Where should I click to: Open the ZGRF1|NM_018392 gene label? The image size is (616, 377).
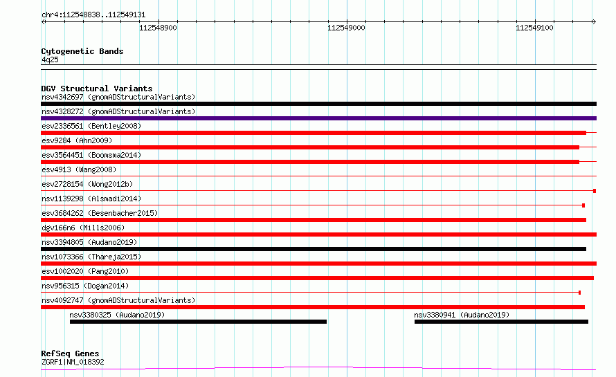click(x=73, y=362)
